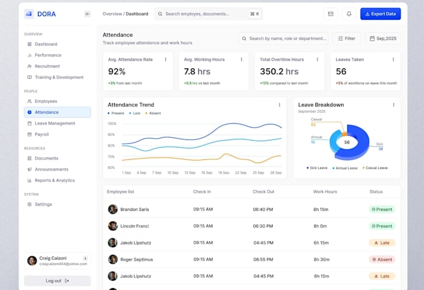Click the Training & Development book icon
Image resolution: width=424 pixels, height=290 pixels.
pos(29,77)
